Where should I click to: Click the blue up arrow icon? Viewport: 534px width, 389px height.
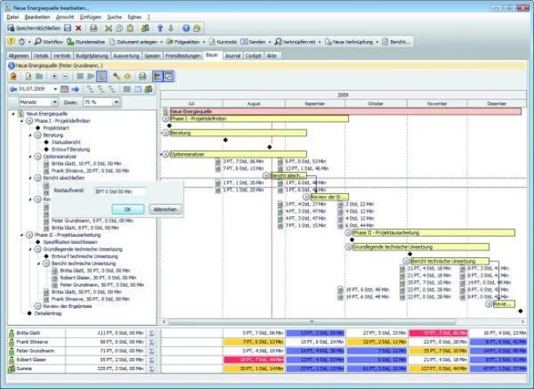pos(160,28)
